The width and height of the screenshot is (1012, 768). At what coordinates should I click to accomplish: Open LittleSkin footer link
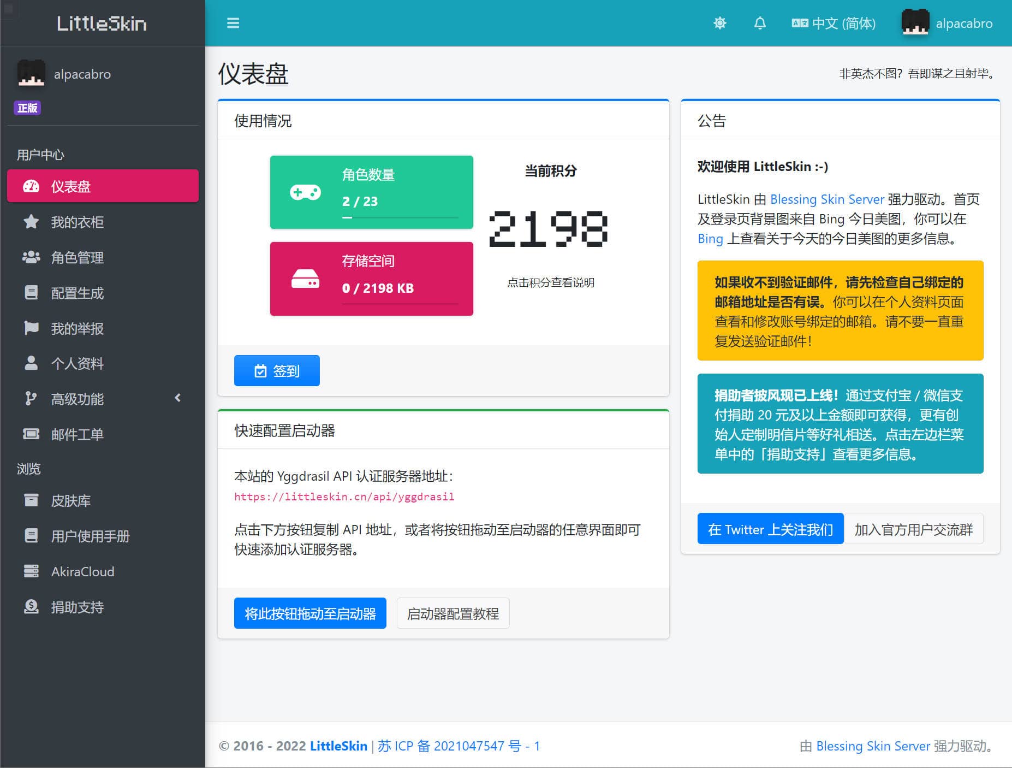pos(338,746)
